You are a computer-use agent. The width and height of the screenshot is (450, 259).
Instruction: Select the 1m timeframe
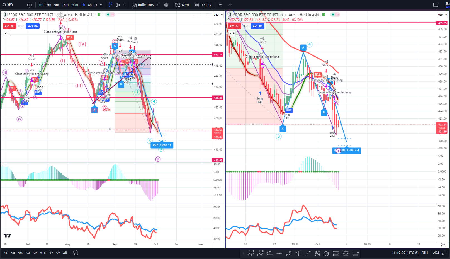(41, 5)
